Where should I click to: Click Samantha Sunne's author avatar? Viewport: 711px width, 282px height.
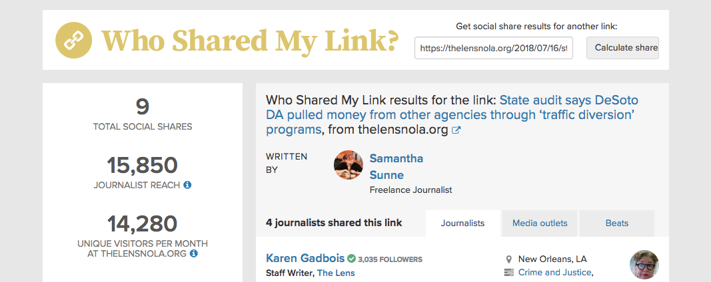(x=349, y=165)
